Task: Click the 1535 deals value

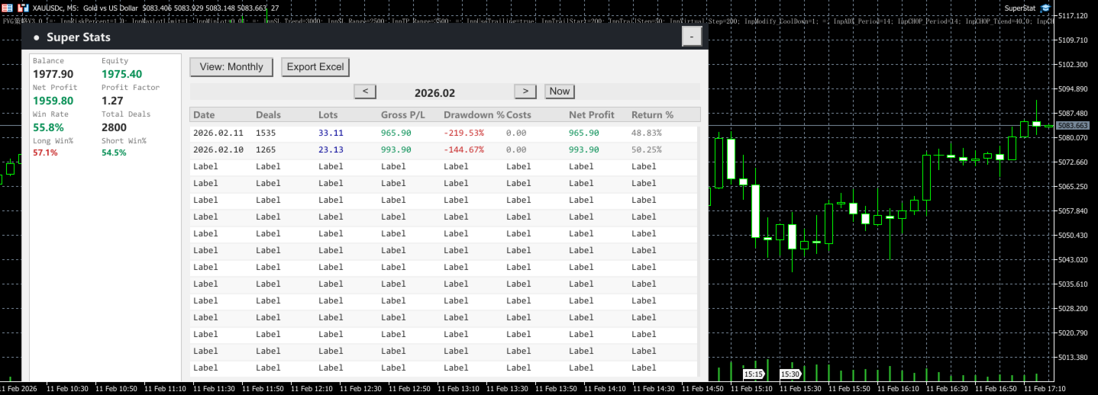Action: 266,133
